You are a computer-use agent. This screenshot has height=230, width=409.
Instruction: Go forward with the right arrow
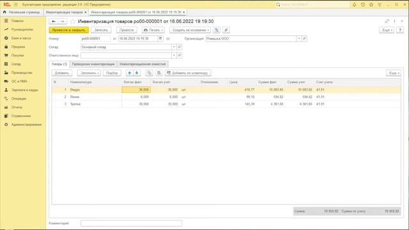coord(63,21)
